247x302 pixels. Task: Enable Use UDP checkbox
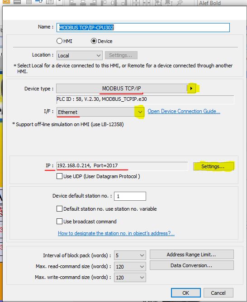click(x=59, y=176)
